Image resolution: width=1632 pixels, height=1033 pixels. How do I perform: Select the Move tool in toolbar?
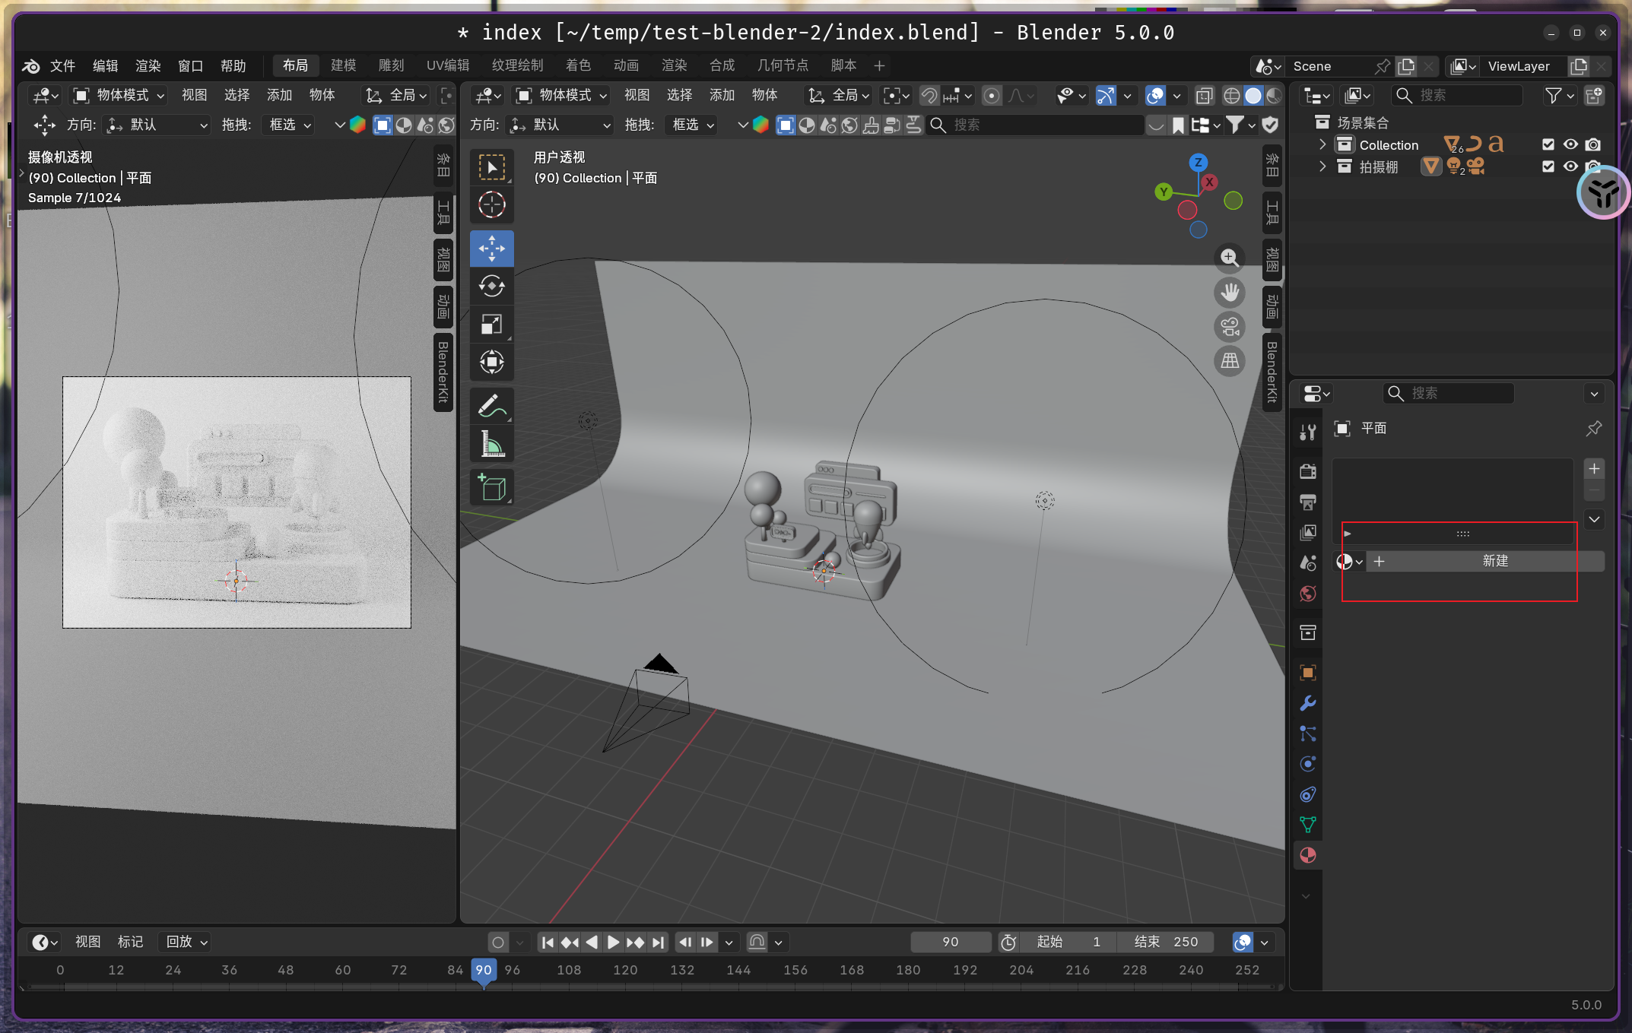pos(491,248)
